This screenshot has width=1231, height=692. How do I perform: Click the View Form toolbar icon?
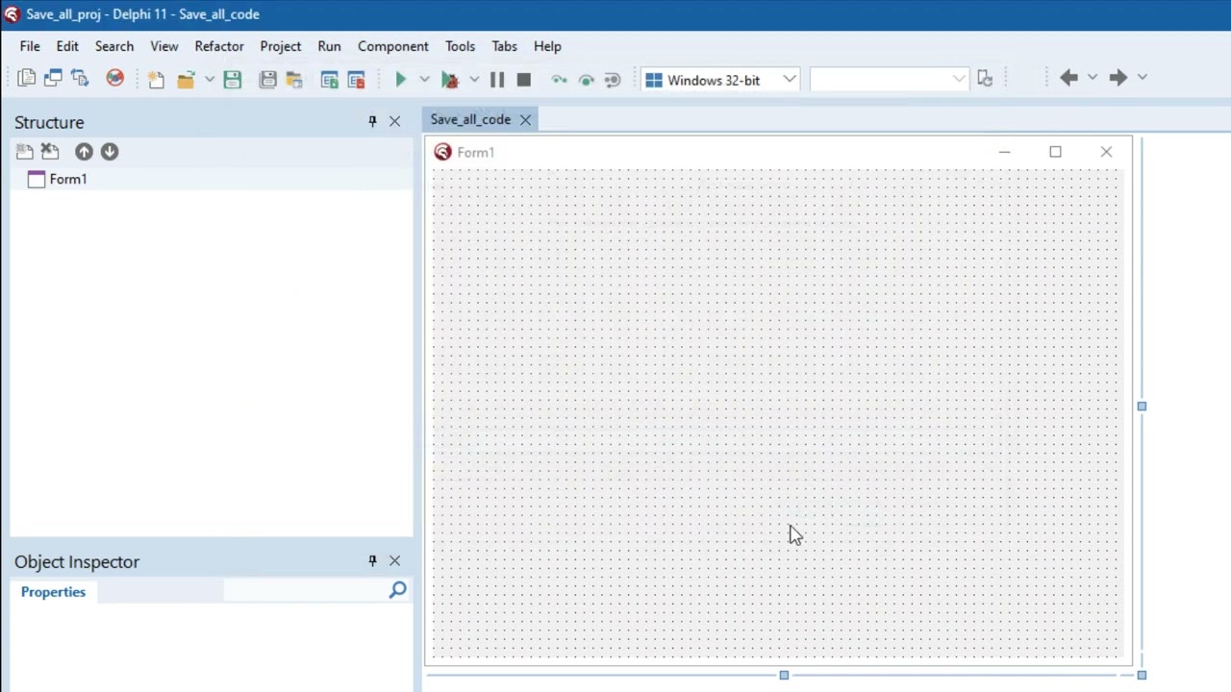tap(53, 79)
